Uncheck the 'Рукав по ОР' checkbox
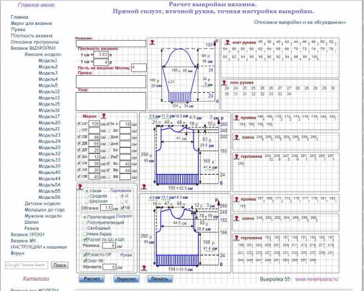Viewport: 364px width, 291px height. tap(84, 255)
